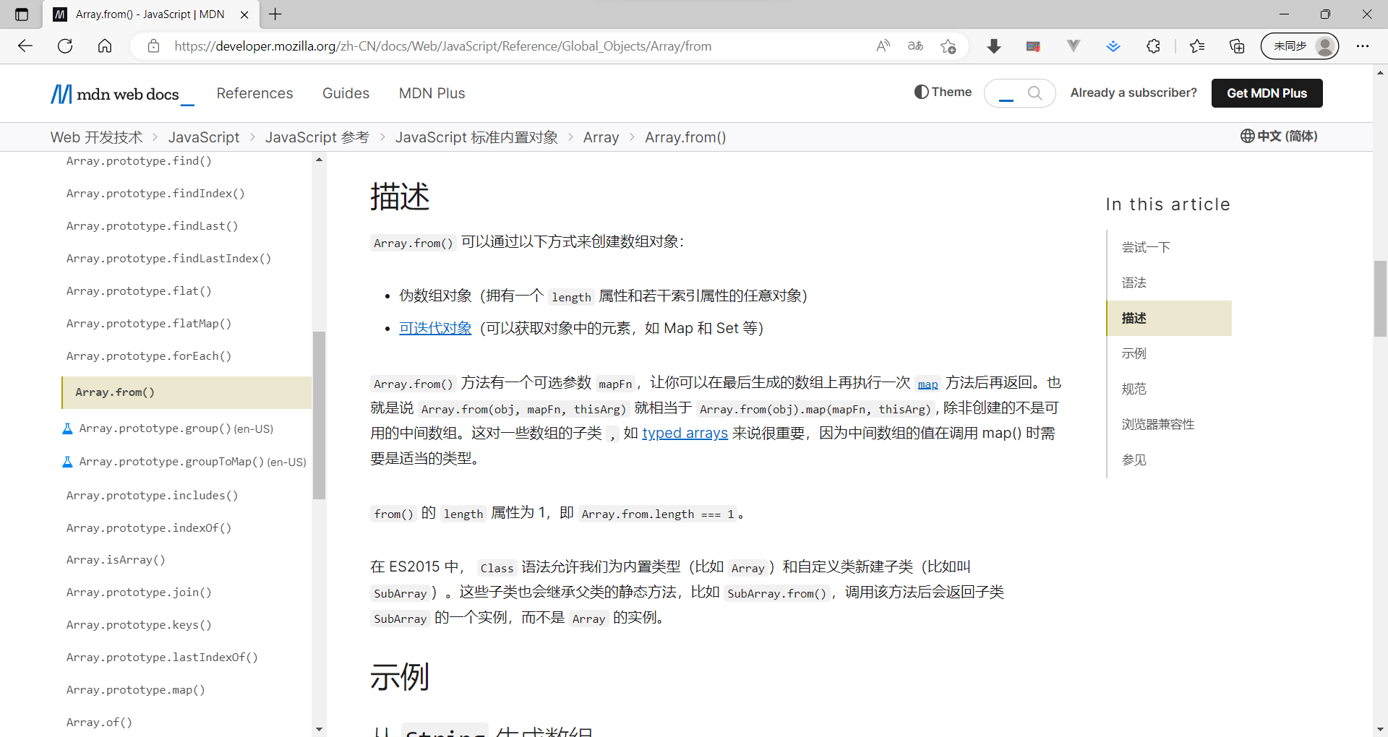View site information via the lock icon
The width and height of the screenshot is (1388, 737).
tap(153, 46)
